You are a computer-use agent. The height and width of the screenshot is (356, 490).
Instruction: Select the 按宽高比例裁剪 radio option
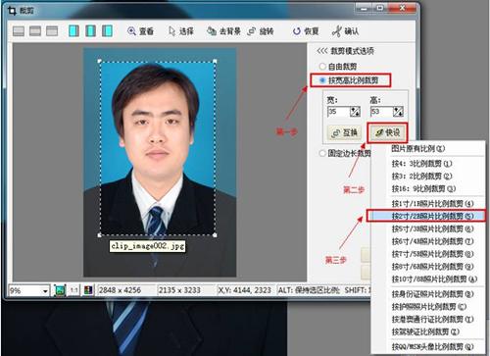322,80
